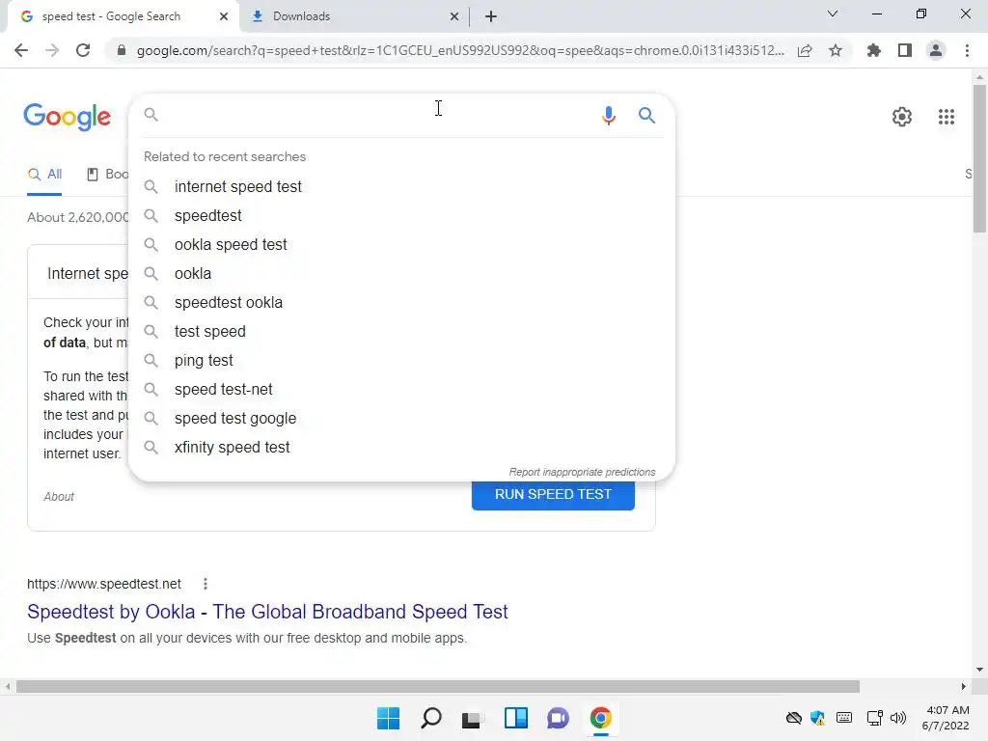Open Chrome side panel icon
This screenshot has height=741, width=988.
tap(905, 50)
